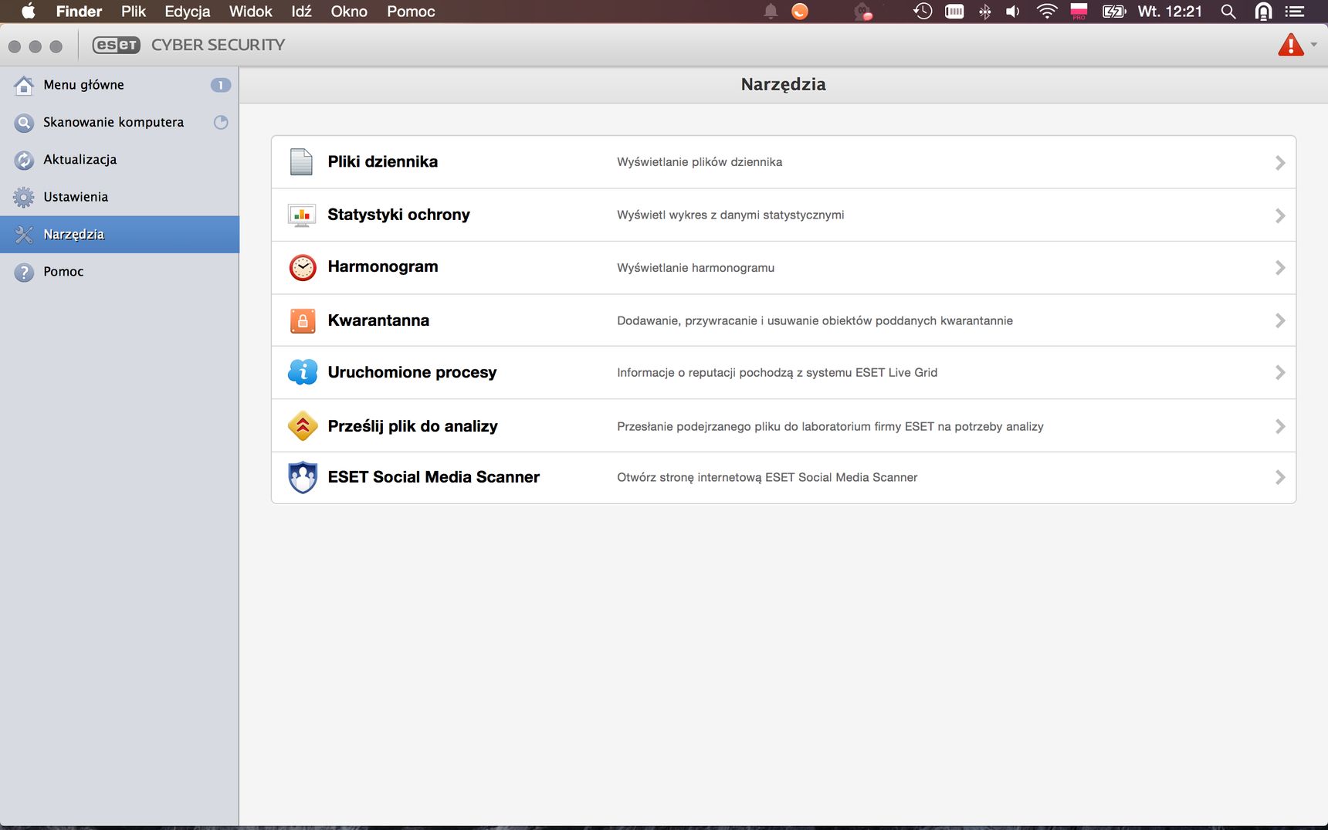Click the Menu główne house icon
This screenshot has height=830, width=1328.
(24, 85)
